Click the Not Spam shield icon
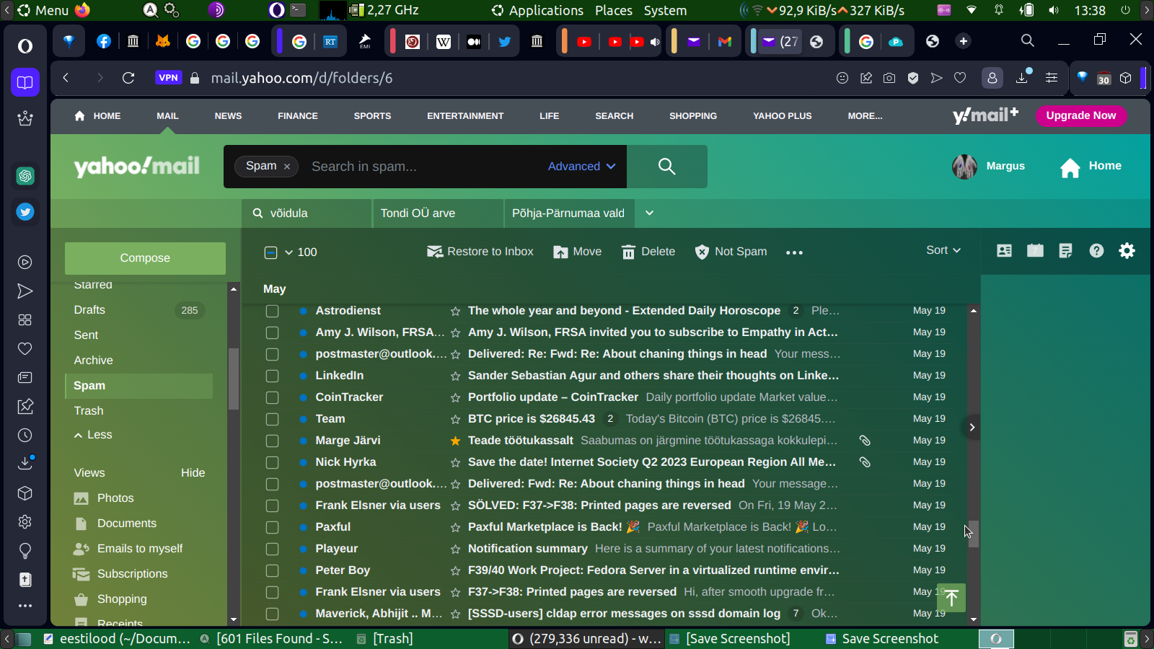 coord(702,252)
